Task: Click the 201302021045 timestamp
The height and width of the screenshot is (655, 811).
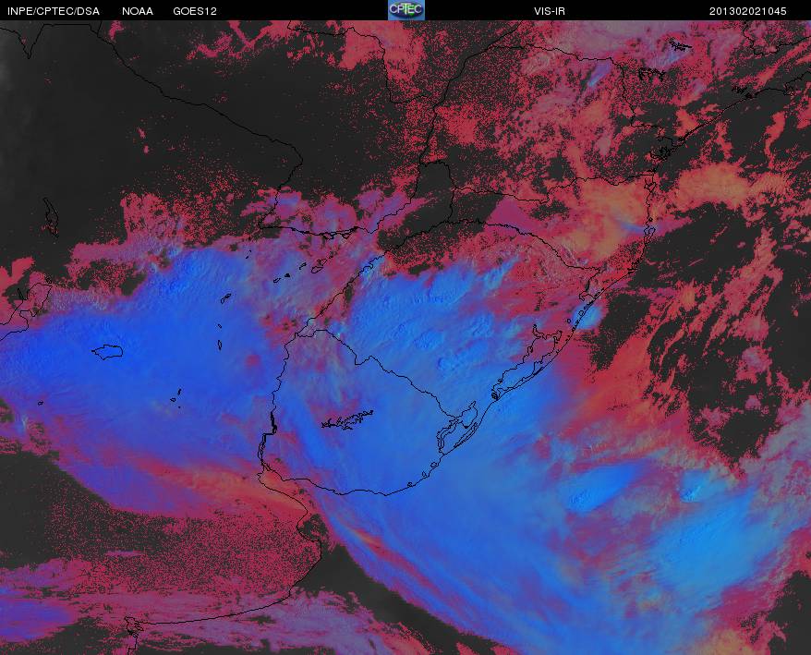Action: tap(747, 11)
